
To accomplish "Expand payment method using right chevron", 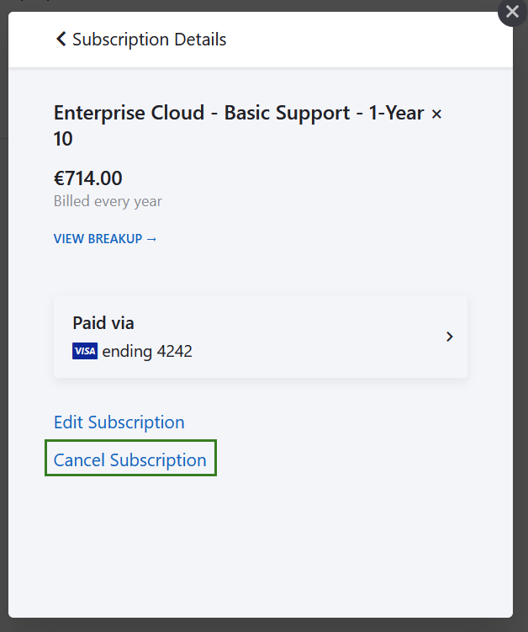I will pyautogui.click(x=450, y=337).
